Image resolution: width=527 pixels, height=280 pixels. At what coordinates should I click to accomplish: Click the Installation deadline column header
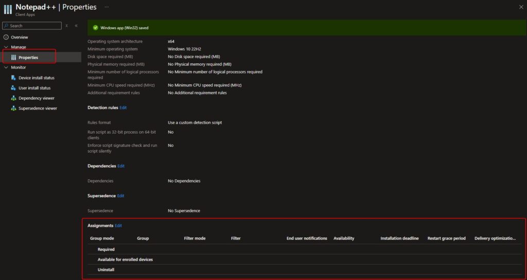click(x=399, y=238)
